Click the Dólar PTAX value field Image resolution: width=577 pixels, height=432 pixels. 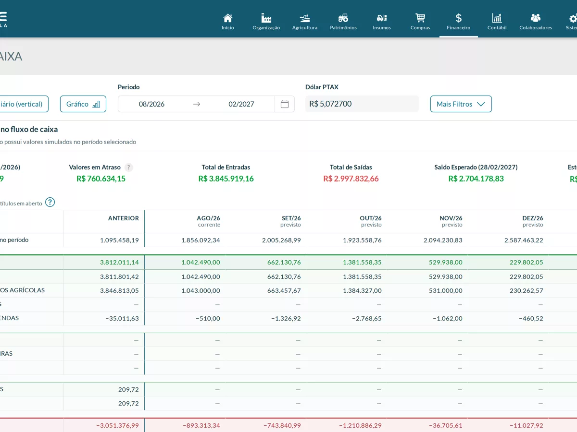coord(362,104)
